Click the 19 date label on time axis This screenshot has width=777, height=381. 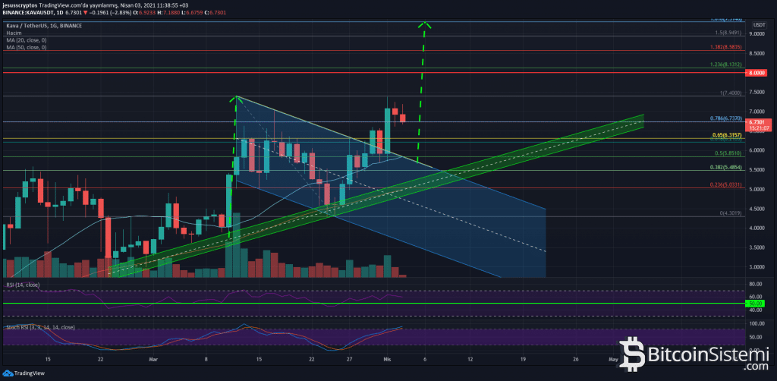(x=523, y=358)
